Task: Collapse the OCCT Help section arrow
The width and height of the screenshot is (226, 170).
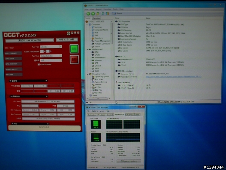Action: [x=48, y=124]
